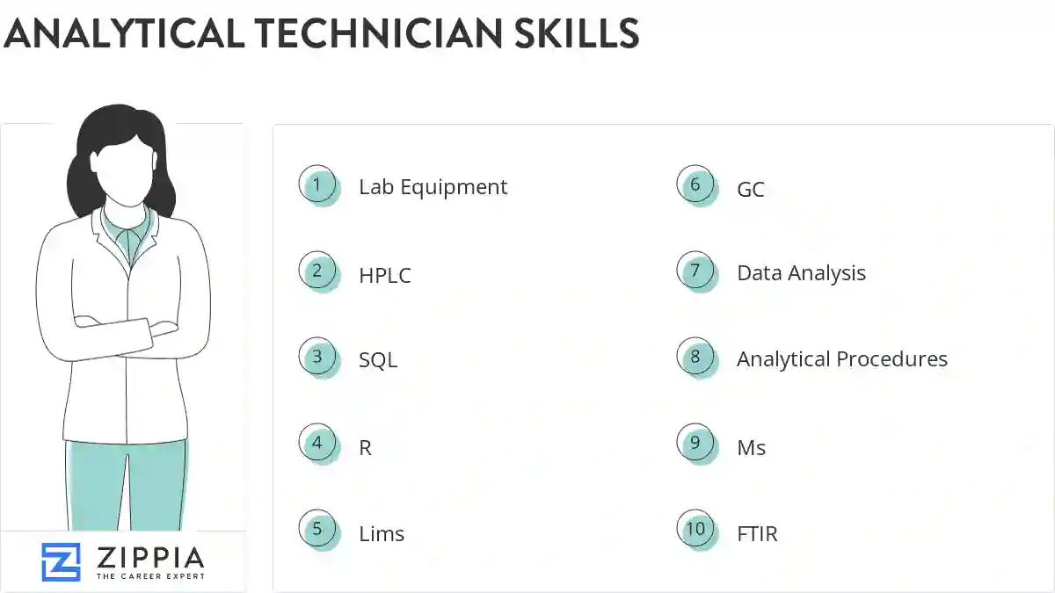Select the number 8 circle badge
Image resolution: width=1055 pixels, height=593 pixels.
pyautogui.click(x=695, y=358)
